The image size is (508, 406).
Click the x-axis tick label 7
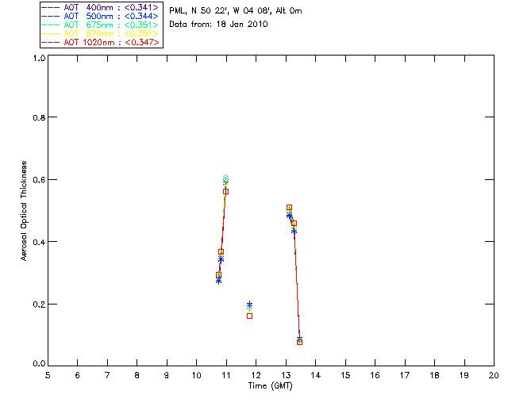pyautogui.click(x=107, y=375)
